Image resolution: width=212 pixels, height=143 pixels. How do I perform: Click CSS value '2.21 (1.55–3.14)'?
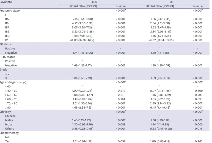[82, 103]
